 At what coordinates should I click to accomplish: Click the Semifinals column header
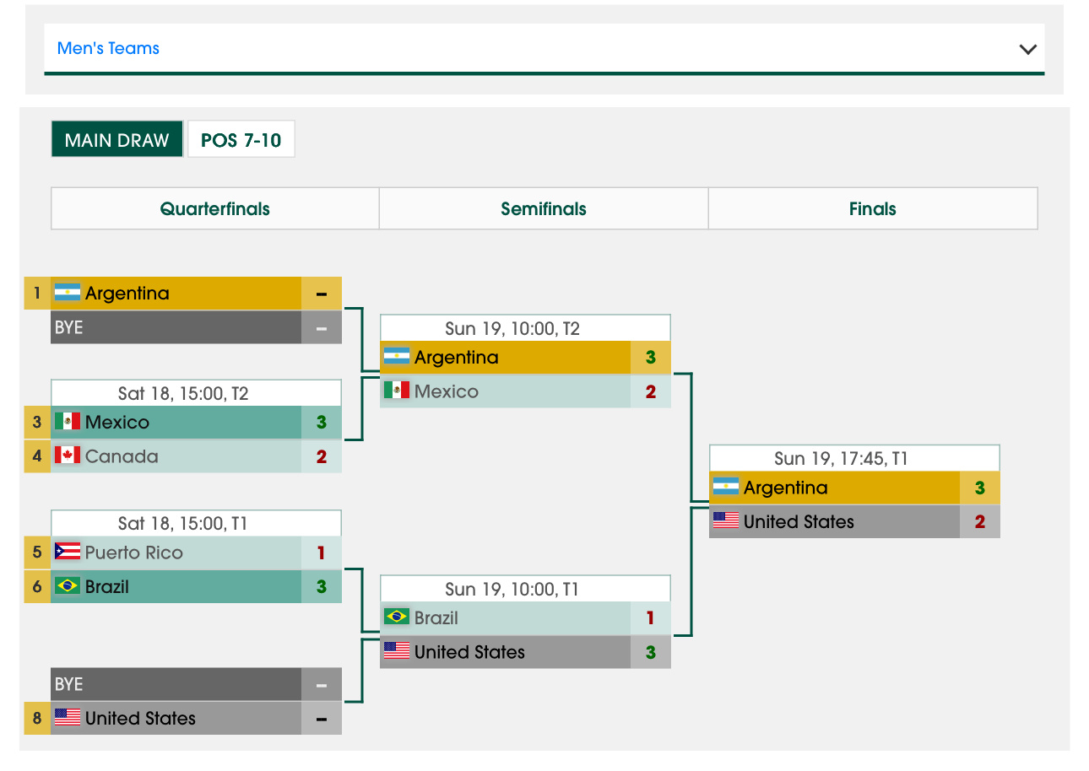coord(544,209)
